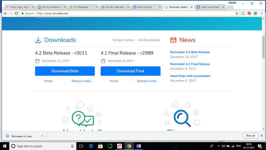Reload the Rainmeter page
Image resolution: width=266 pixels, height=150 pixels.
coord(16,13)
